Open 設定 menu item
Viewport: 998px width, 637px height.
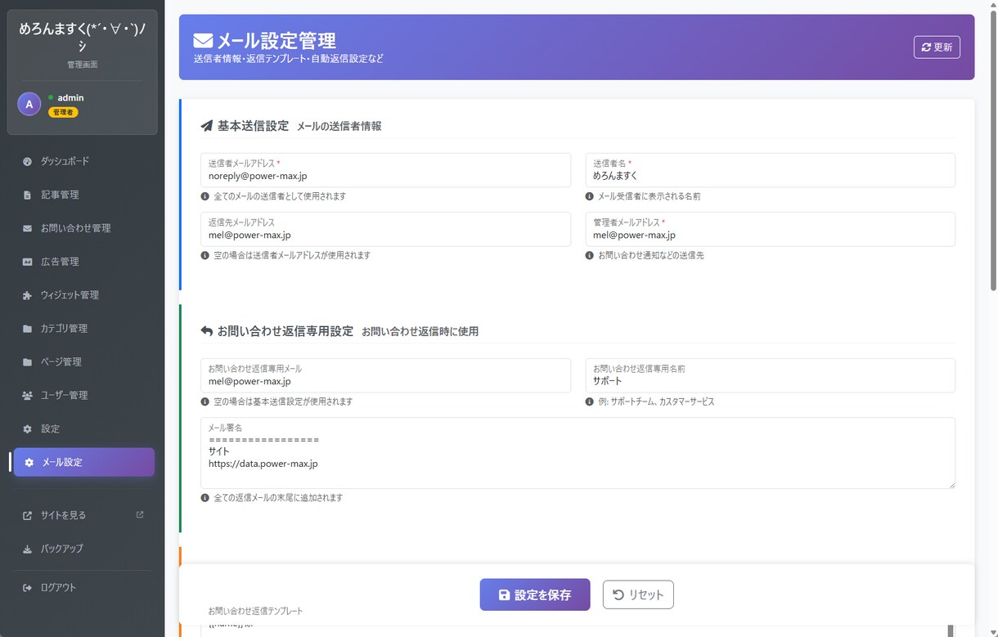[x=84, y=429]
